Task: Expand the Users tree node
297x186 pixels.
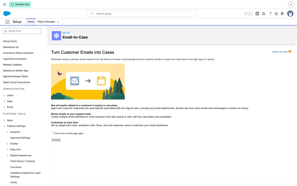Action: (4, 95)
